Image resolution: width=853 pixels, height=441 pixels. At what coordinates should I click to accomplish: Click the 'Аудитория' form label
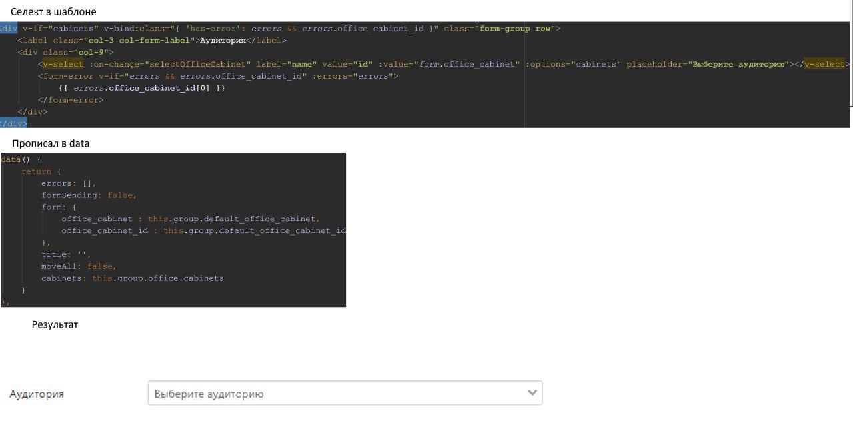click(x=37, y=394)
